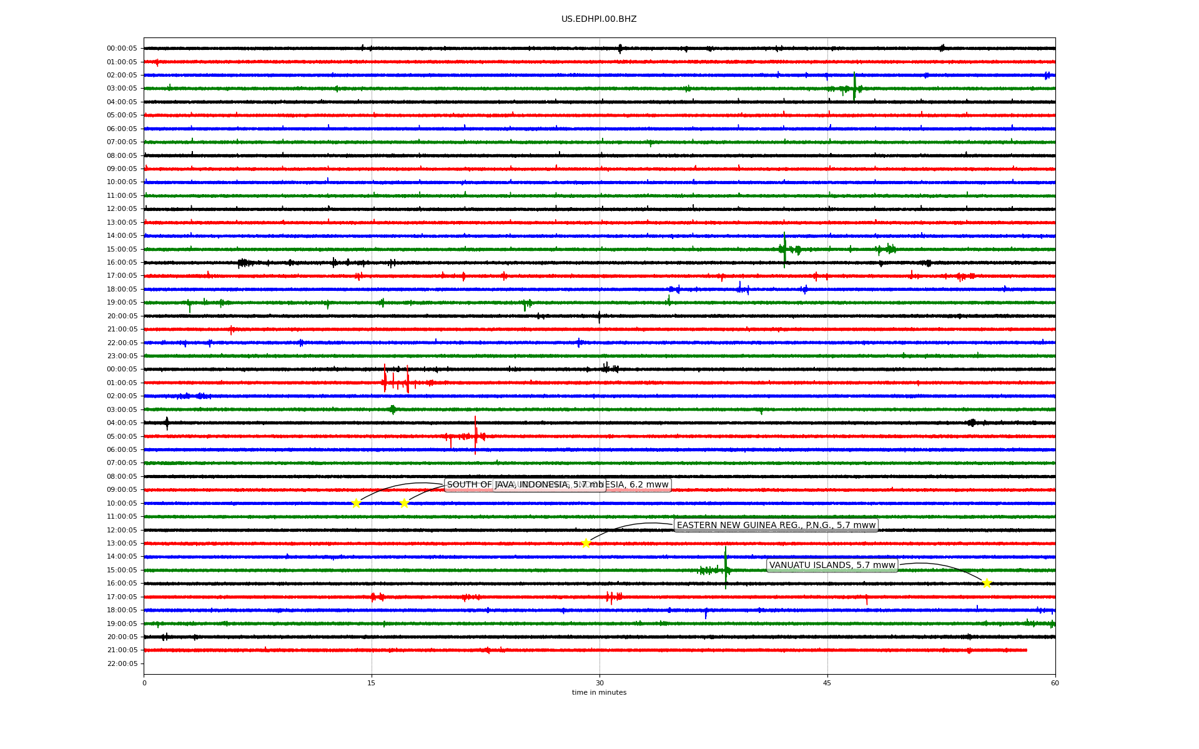1199x749 pixels.
Task: Click the 10:00:05 label on the row with two stars
Action: pyautogui.click(x=122, y=504)
